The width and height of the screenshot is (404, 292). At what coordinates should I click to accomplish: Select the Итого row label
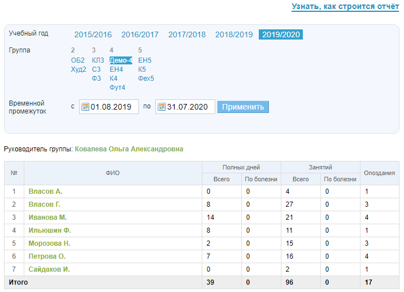click(x=18, y=282)
